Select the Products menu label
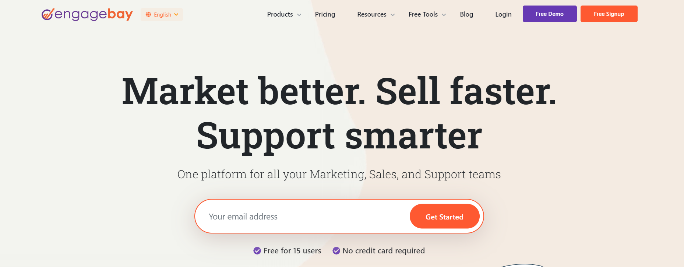The image size is (684, 267). [280, 14]
